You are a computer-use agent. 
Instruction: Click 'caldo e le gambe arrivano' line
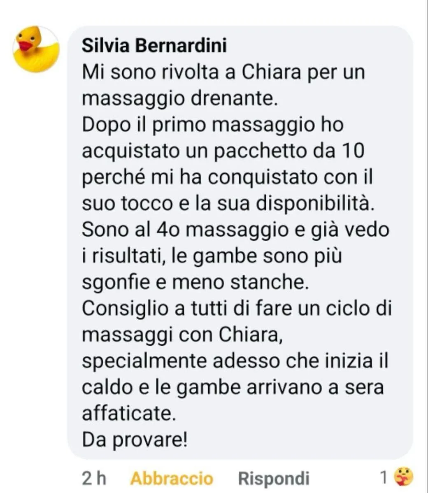coord(202,387)
